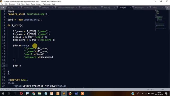
Task: Open the Help menu
Action: (x=54, y=4)
